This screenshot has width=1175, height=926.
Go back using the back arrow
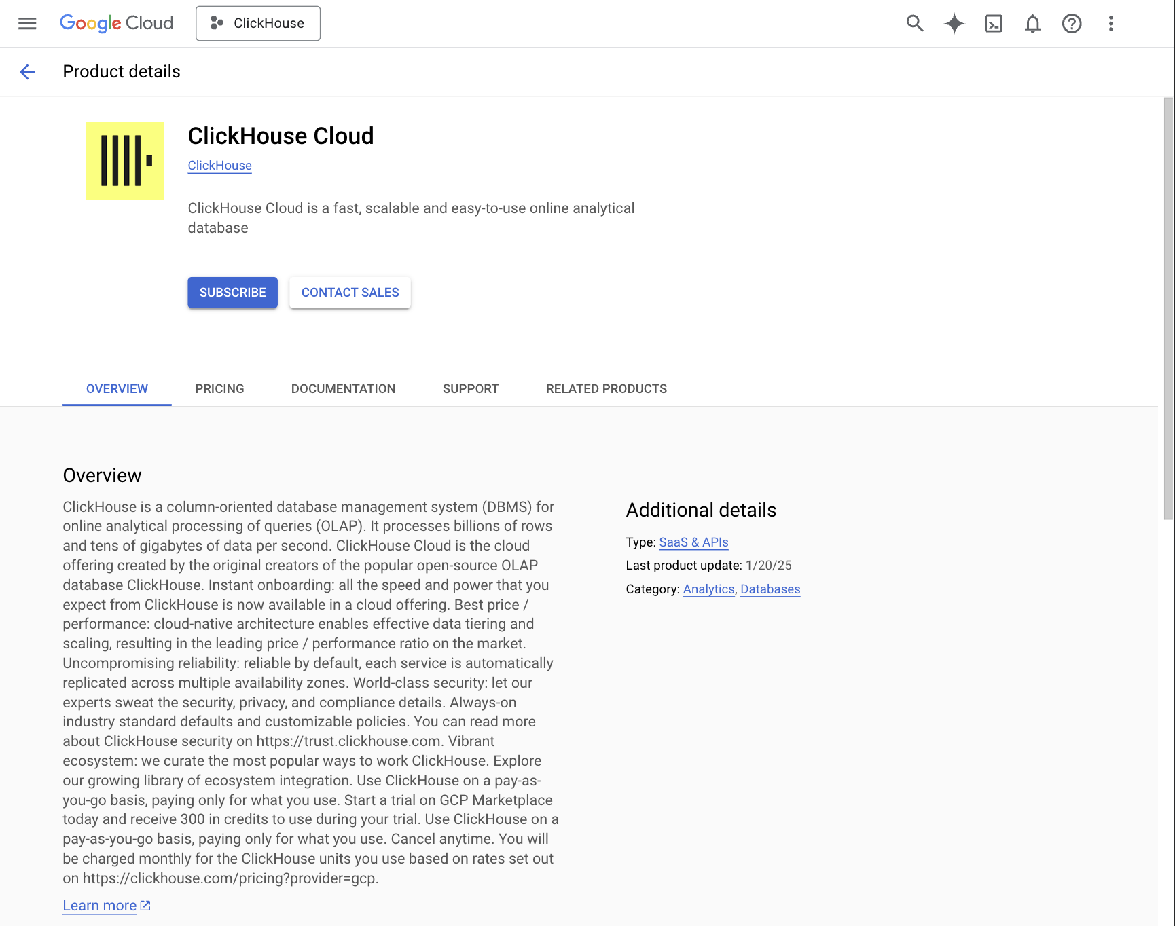point(27,71)
